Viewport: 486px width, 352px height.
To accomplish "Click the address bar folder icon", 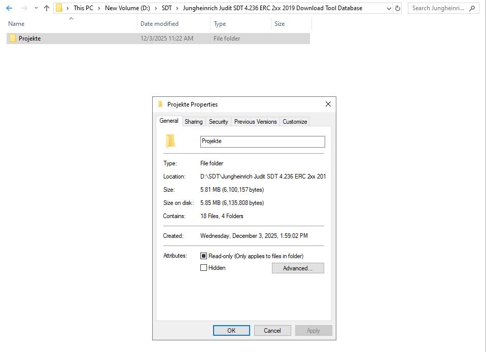I will [59, 8].
